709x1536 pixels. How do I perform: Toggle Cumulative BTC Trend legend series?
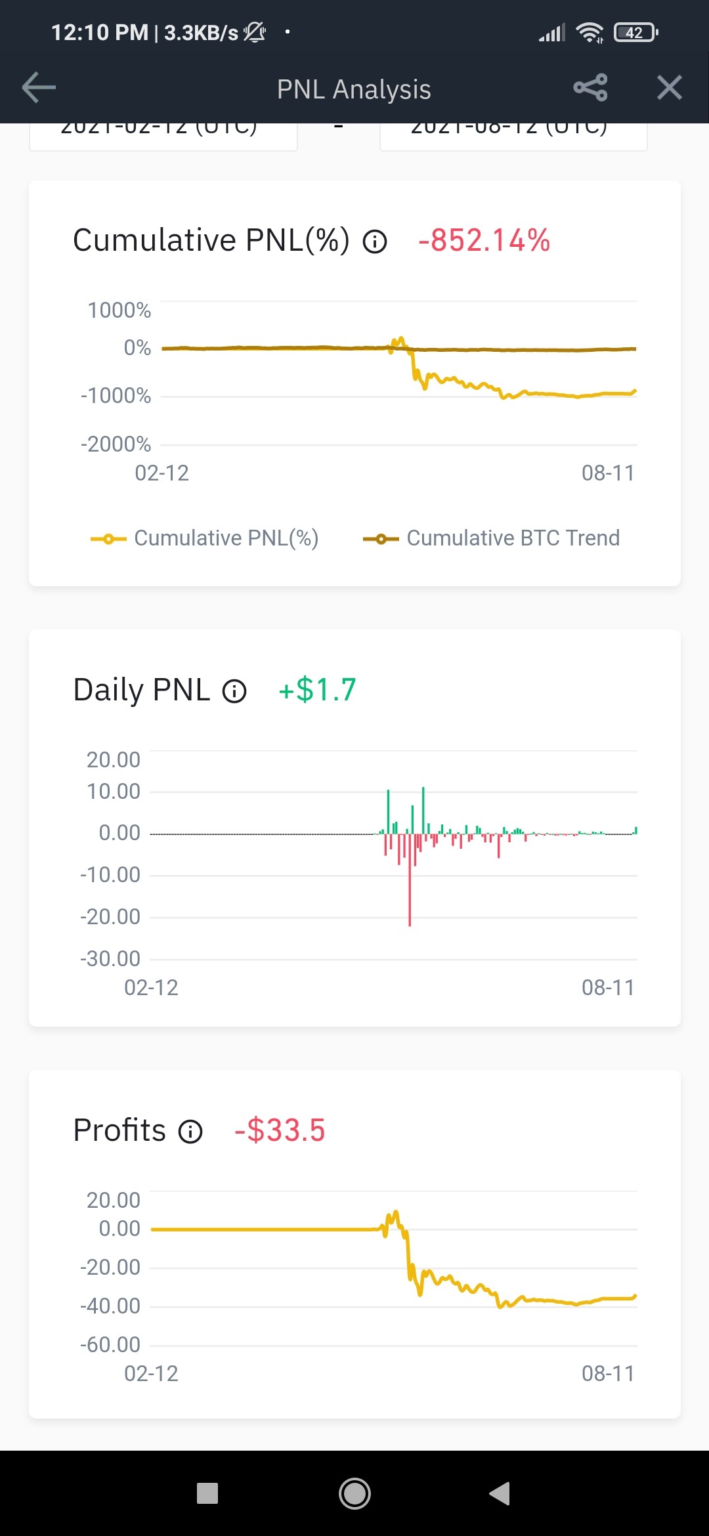(491, 538)
